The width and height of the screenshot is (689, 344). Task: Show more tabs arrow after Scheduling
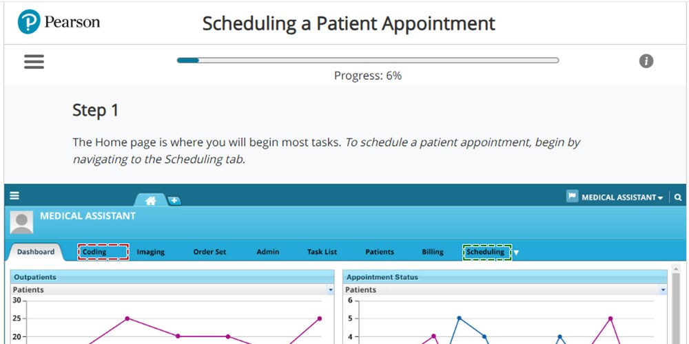pyautogui.click(x=516, y=252)
